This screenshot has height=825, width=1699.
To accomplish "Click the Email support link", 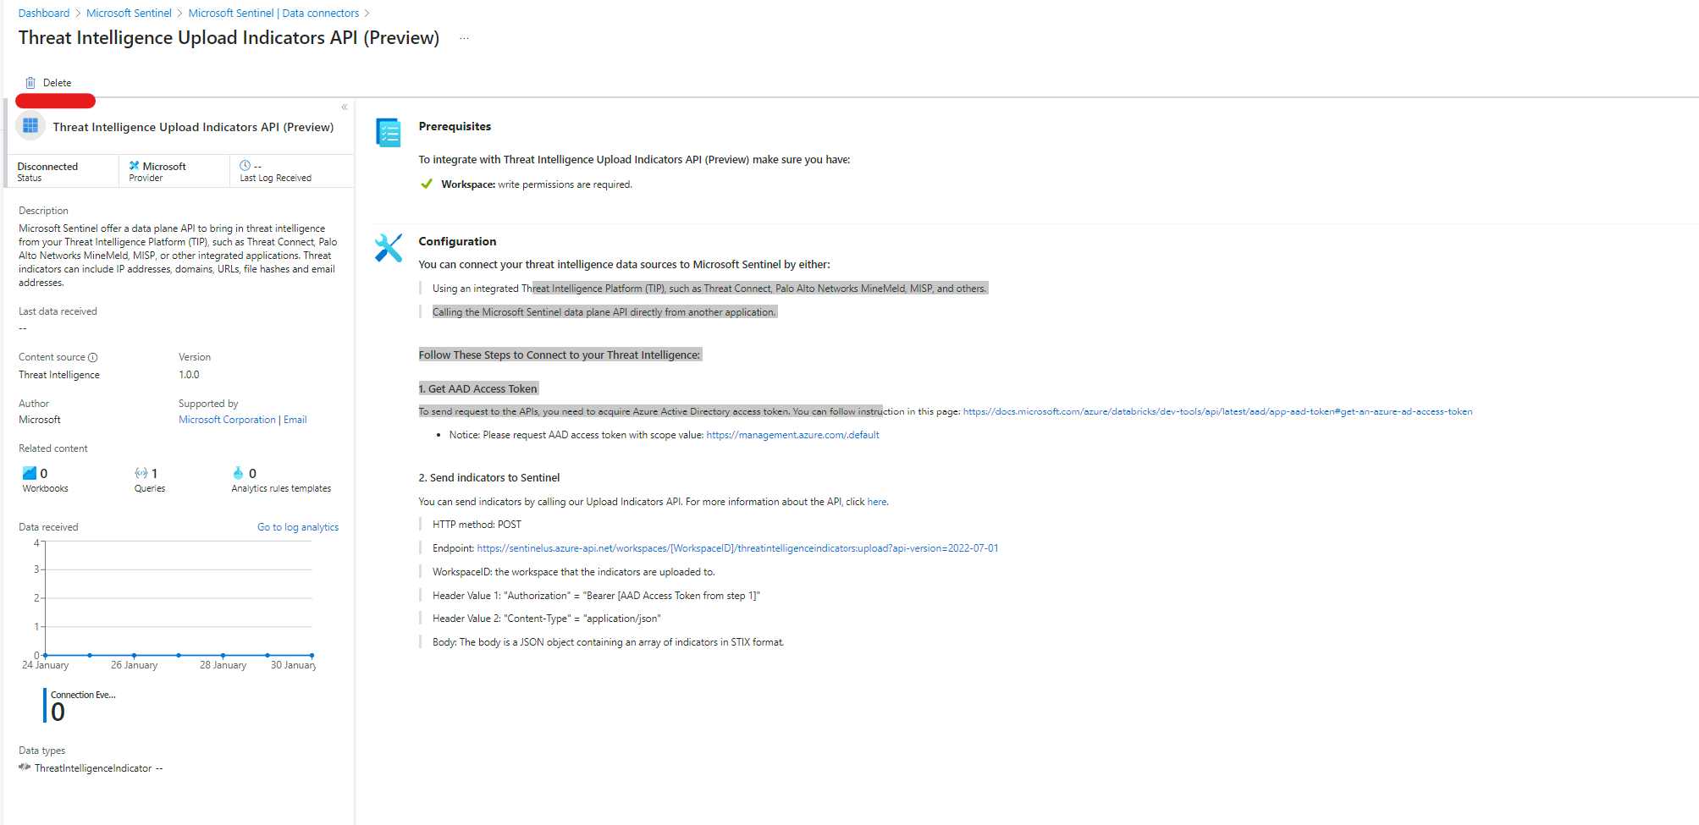I will pos(295,420).
